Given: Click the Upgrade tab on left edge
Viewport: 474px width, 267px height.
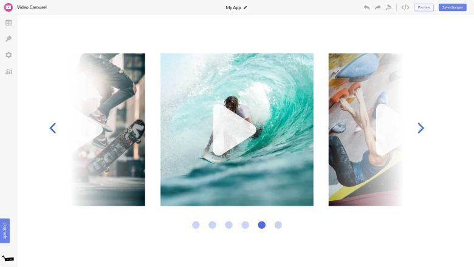Looking at the screenshot, I should 5,231.
